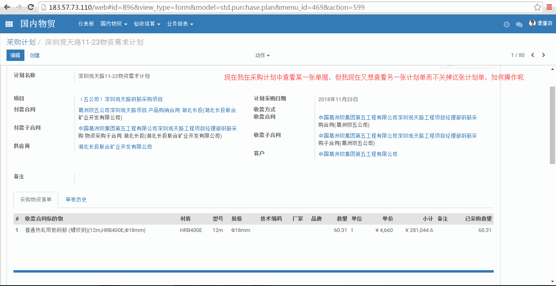Screen dimensions: 556x286
Task: Bookmark page with star icon
Action: pyautogui.click(x=537, y=7)
